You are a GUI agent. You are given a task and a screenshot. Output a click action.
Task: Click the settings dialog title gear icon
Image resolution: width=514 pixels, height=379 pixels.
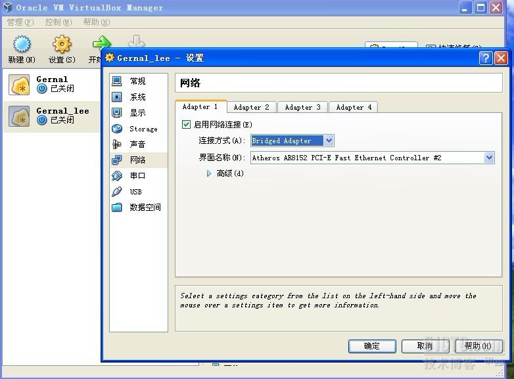pyautogui.click(x=110, y=58)
